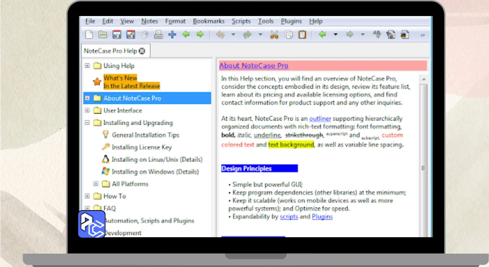Run spell check with the AB checkmark icon
Image resolution: width=489 pixels, height=267 pixels.
377,35
